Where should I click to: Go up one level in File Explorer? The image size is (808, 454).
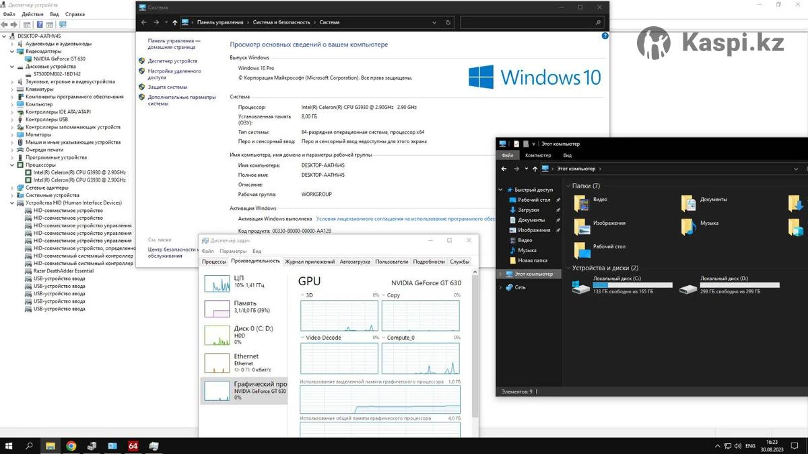tap(535, 169)
